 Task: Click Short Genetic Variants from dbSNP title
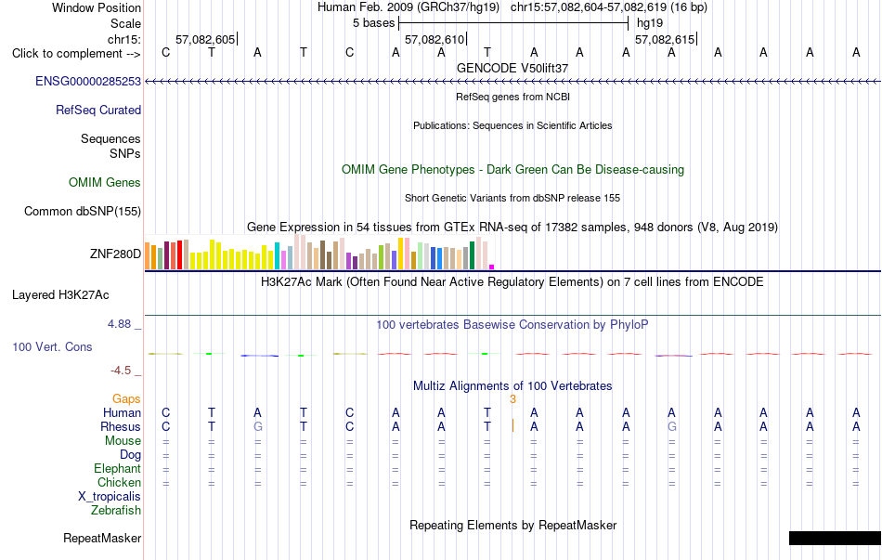coord(512,198)
